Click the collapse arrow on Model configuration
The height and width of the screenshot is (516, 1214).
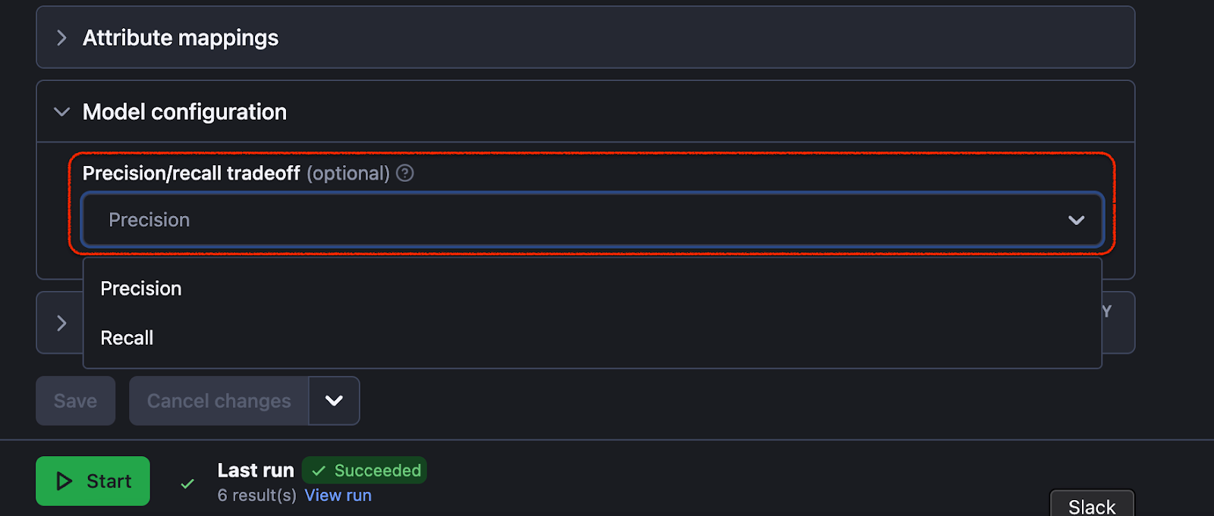pos(61,111)
